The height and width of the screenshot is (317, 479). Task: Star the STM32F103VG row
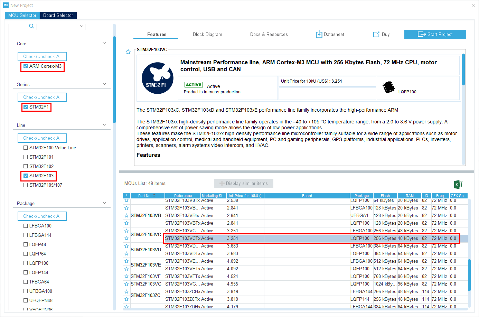coord(126,284)
